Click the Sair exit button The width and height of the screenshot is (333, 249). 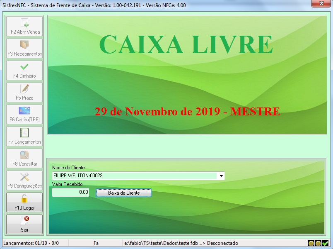(x=24, y=225)
